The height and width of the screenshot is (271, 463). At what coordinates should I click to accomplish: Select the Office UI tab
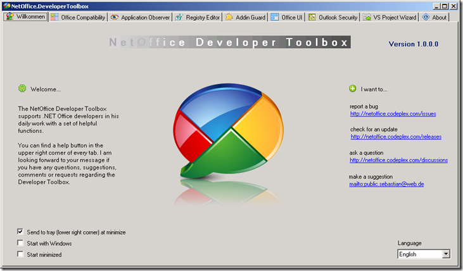pyautogui.click(x=287, y=18)
